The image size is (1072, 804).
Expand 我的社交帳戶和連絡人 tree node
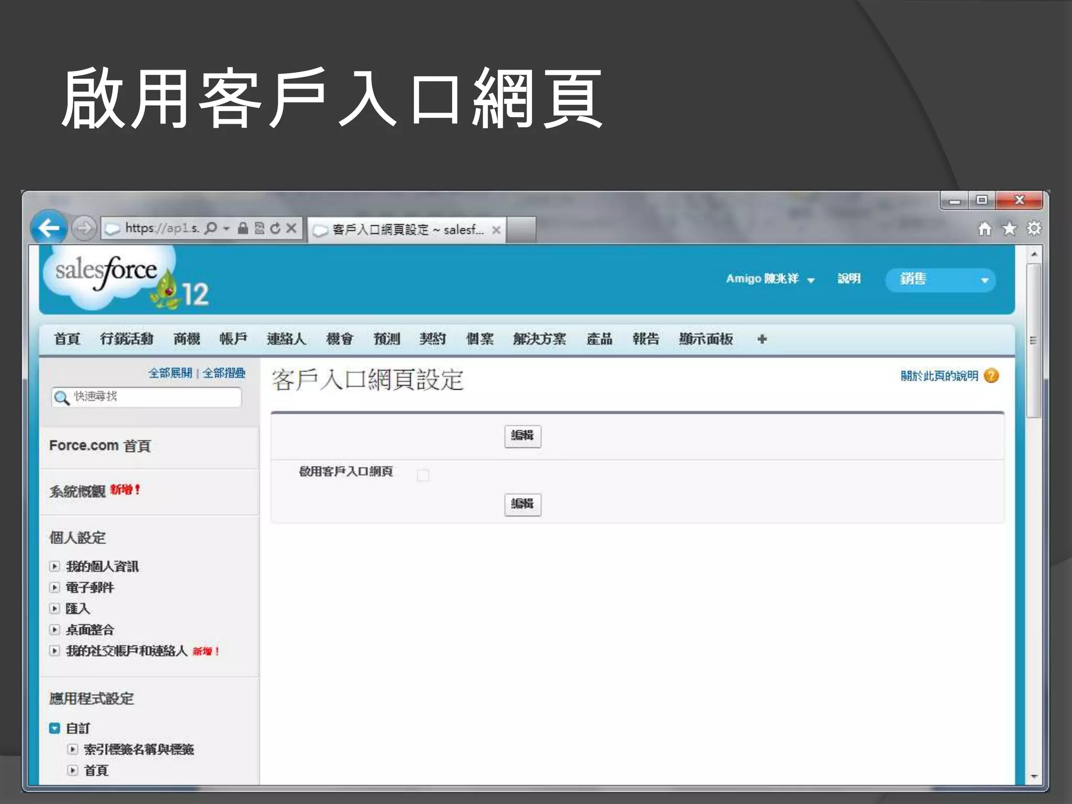[54, 651]
